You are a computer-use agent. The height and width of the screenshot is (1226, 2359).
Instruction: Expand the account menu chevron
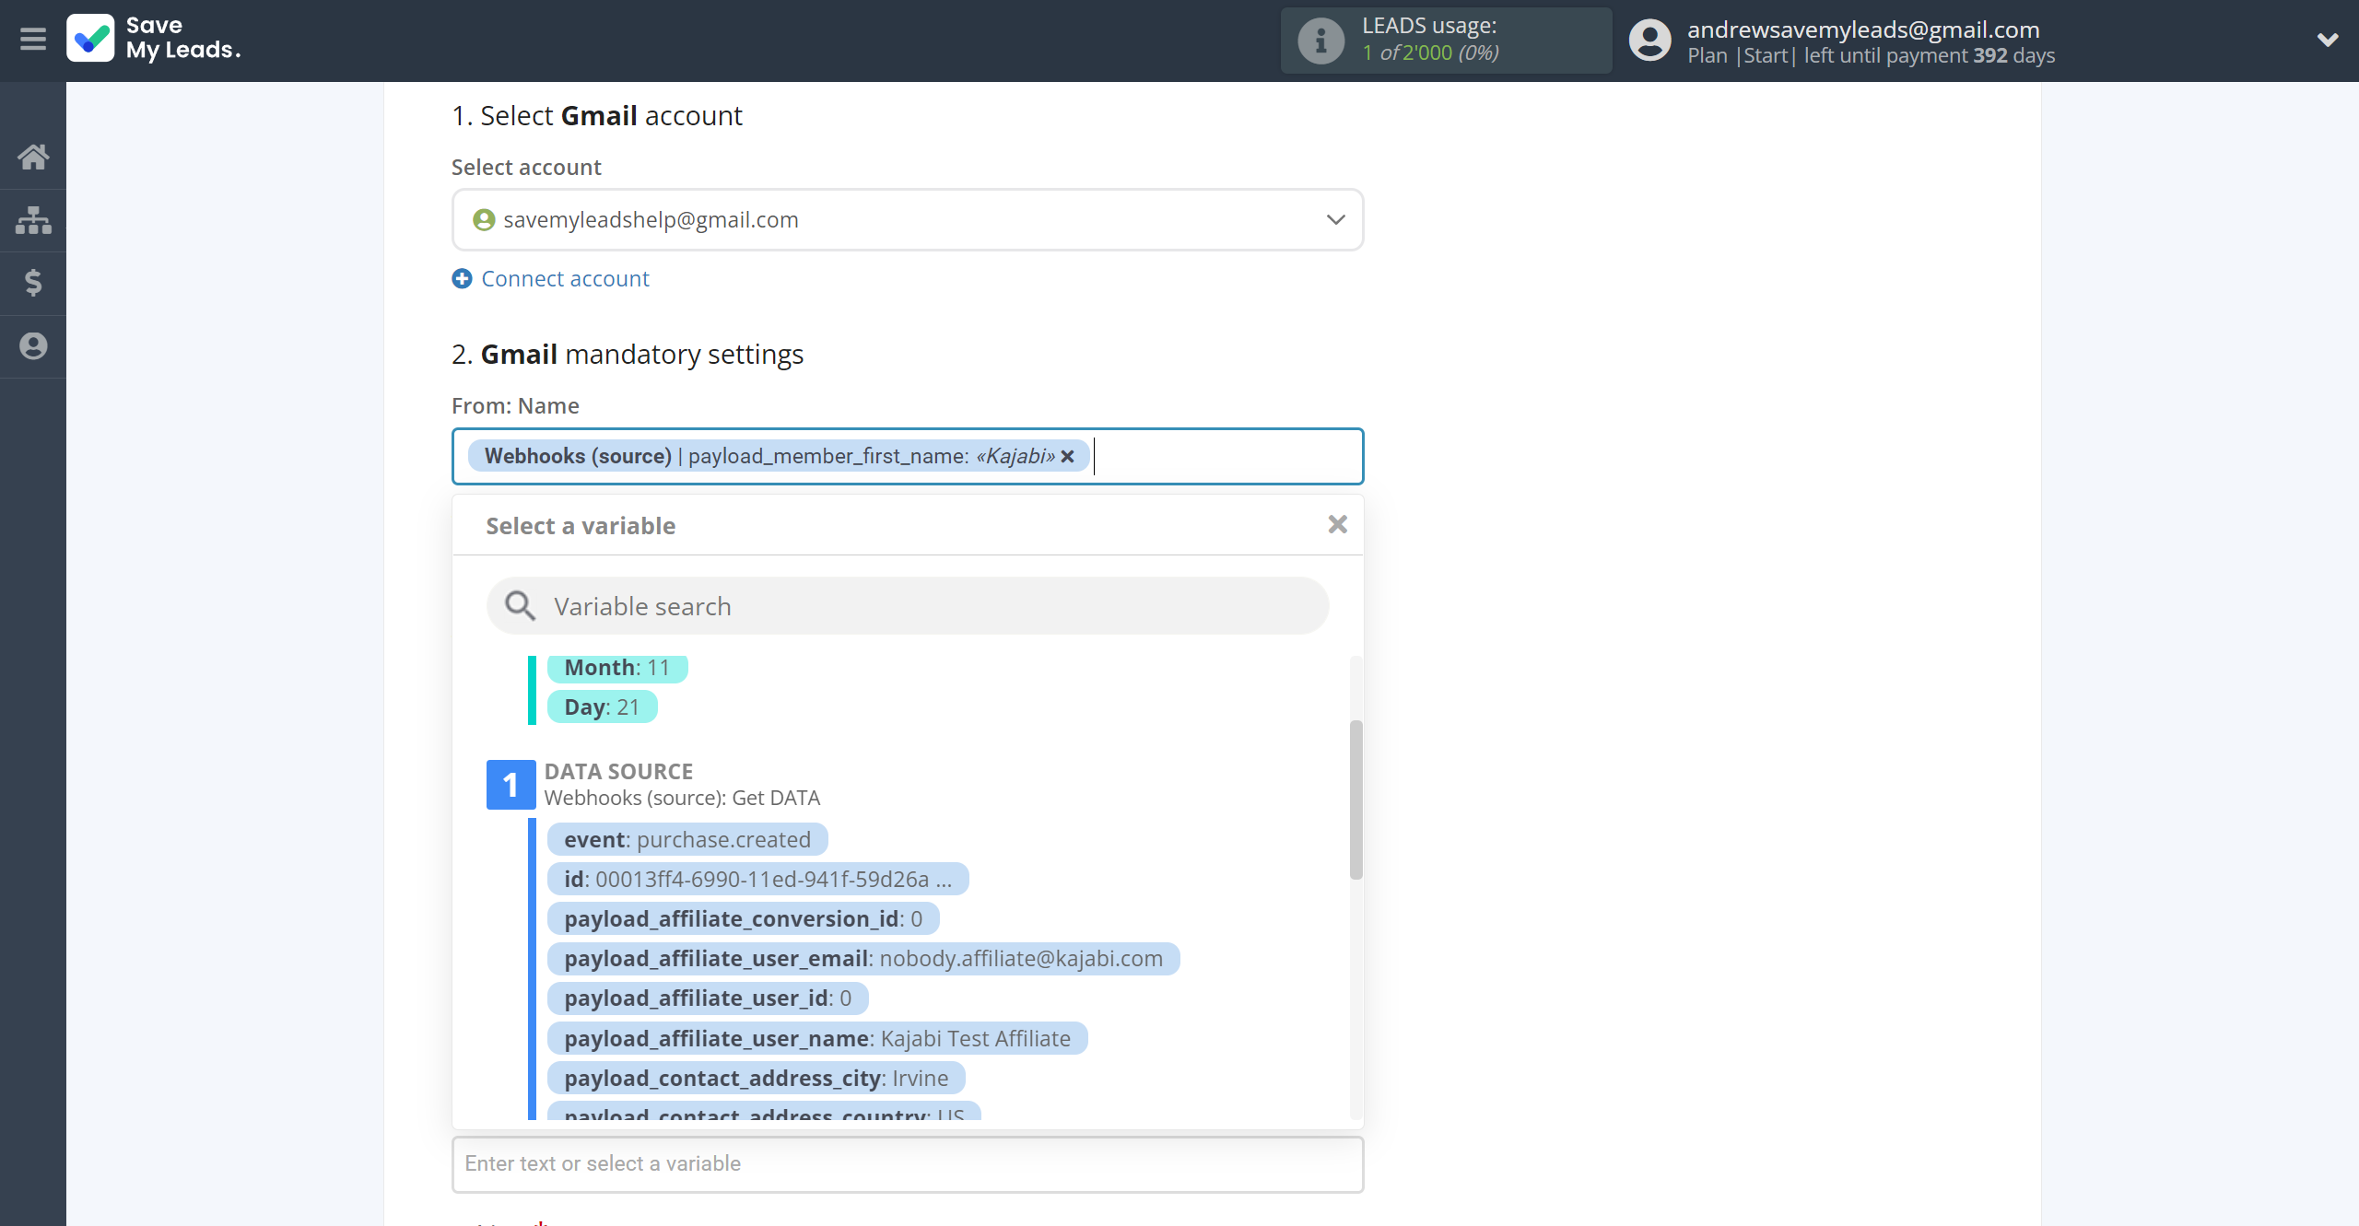tap(2328, 41)
